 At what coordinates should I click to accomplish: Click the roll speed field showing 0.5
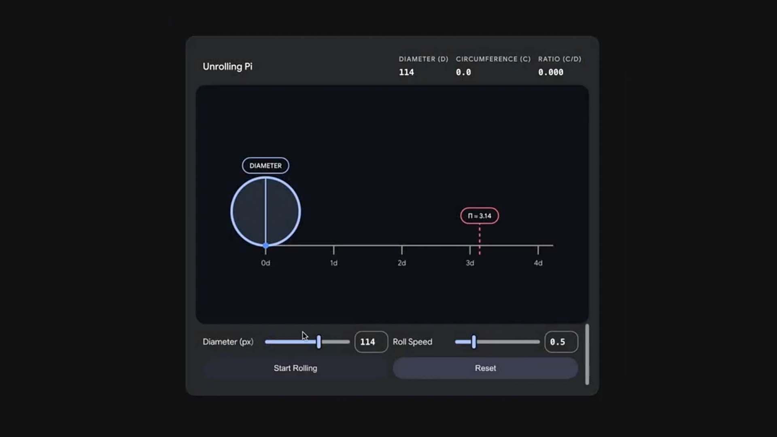(x=560, y=342)
